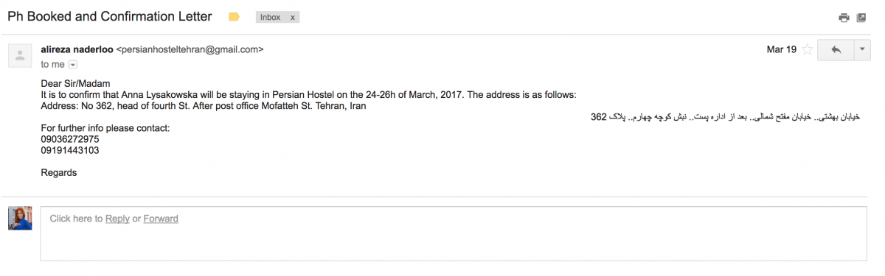The image size is (885, 276).
Task: Click the subject 'Ph Booked and Confirmation Letter'
Action: [x=110, y=17]
